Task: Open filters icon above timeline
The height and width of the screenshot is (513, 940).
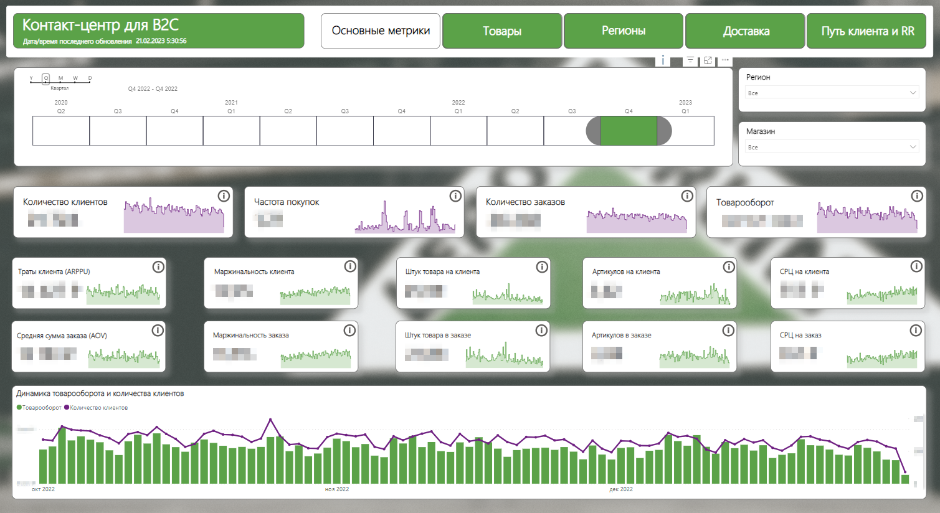Action: pyautogui.click(x=690, y=60)
